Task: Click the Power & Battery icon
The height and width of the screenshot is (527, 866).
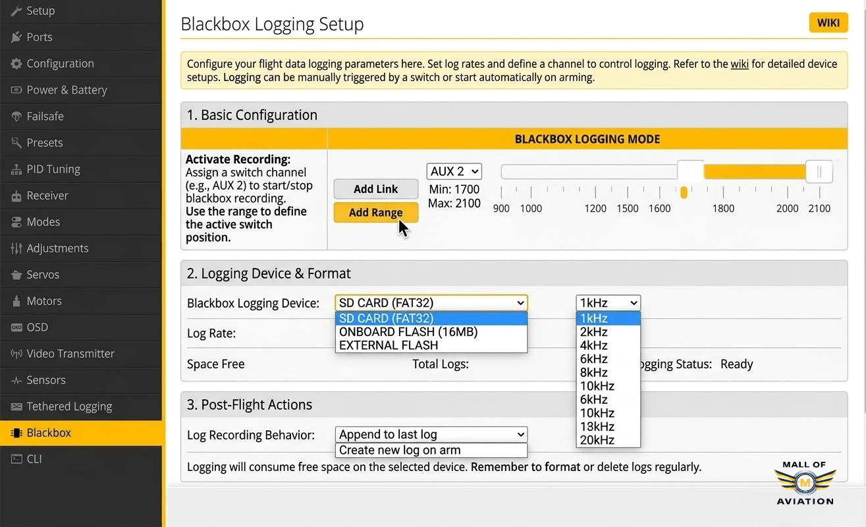Action: (16, 90)
